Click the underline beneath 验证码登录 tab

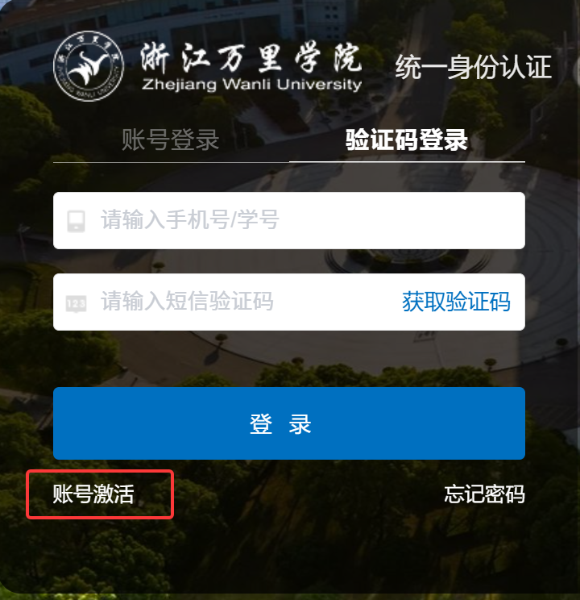[407, 162]
